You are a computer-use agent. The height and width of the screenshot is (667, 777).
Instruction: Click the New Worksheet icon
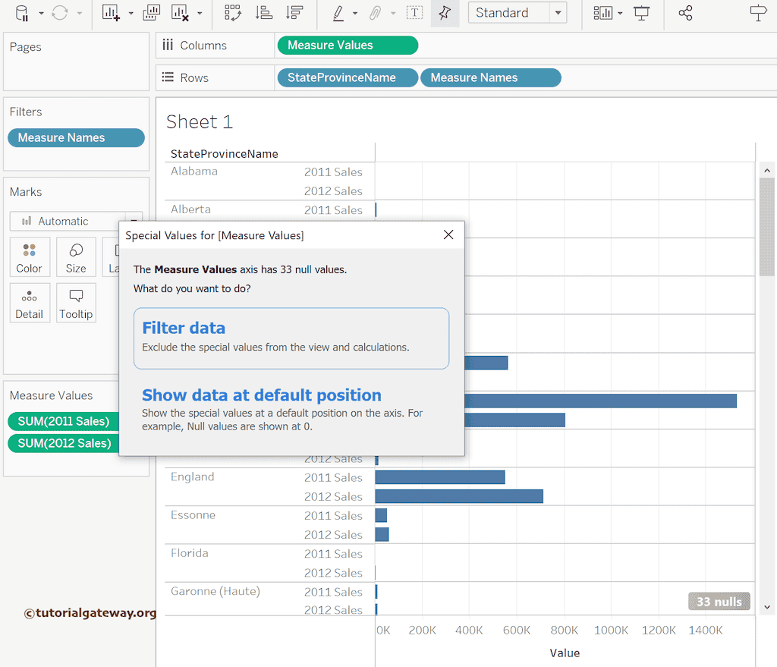[x=111, y=13]
